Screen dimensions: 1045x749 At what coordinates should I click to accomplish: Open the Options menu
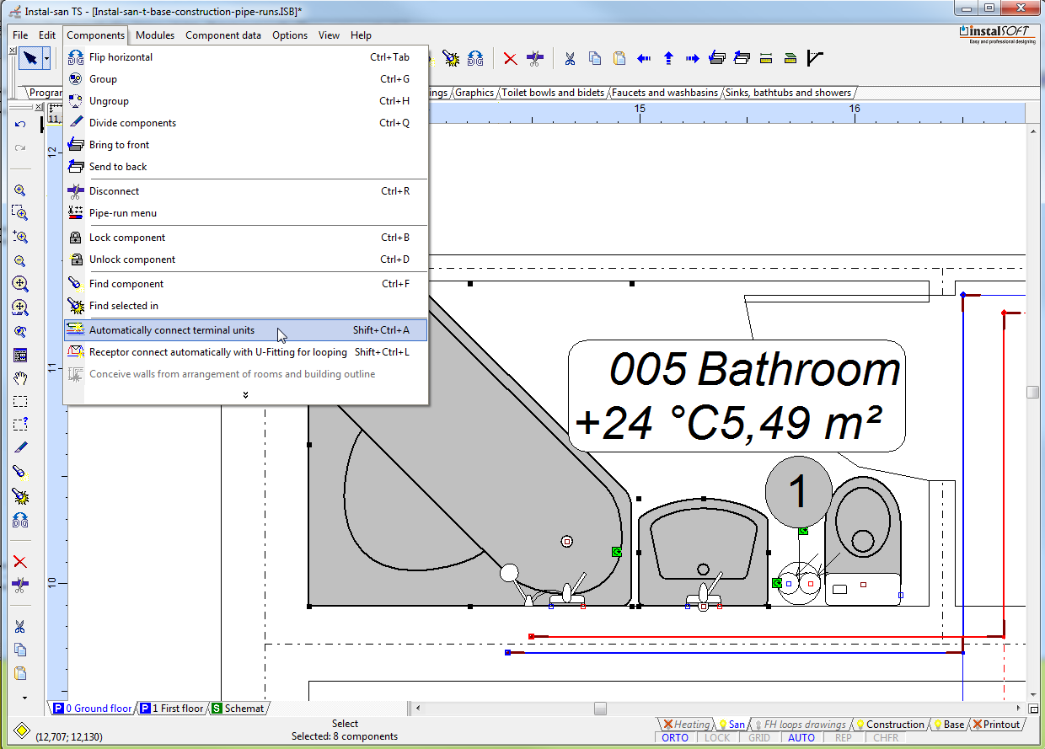(290, 35)
